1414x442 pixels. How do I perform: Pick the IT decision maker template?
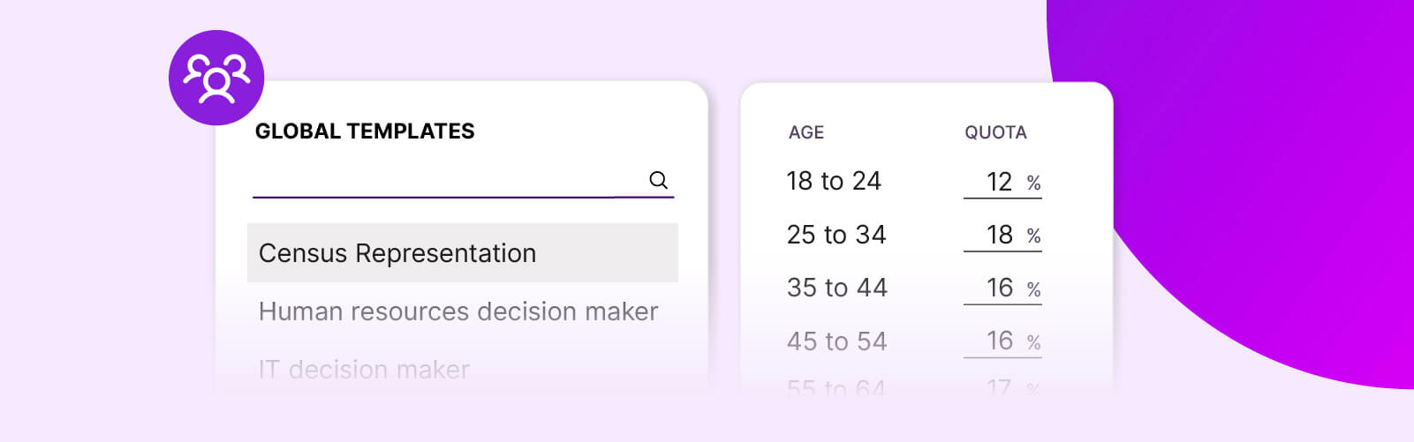(x=364, y=369)
